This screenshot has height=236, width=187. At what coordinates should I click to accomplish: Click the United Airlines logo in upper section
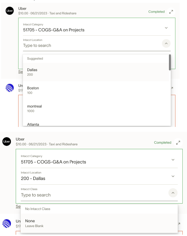pos(10,88)
